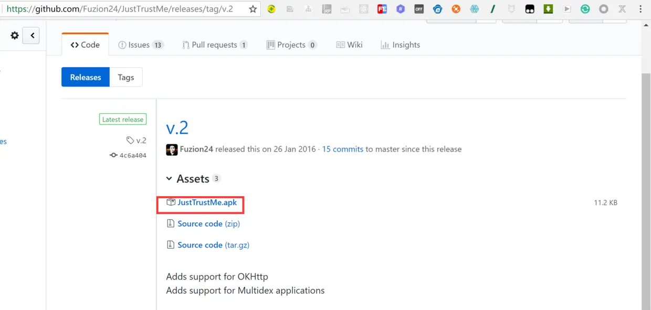Download Source code (tar.gz)
Screen dimensions: 651x310
213,245
